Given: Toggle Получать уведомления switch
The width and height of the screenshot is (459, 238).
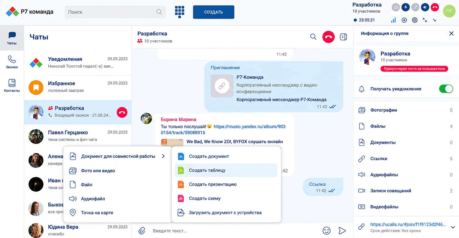Looking at the screenshot, I should (446, 89).
